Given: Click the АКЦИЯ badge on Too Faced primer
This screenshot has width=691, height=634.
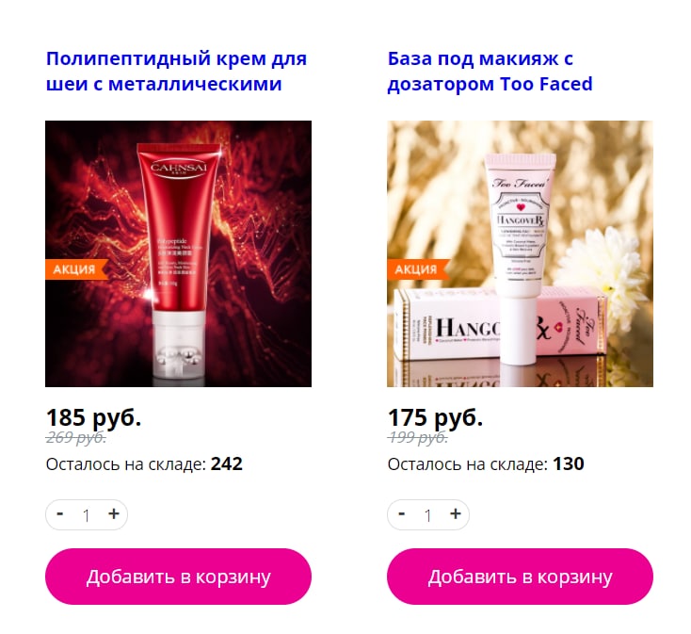Looking at the screenshot, I should point(418,269).
